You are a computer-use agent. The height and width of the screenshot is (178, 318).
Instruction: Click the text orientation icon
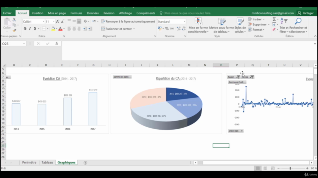86,21
